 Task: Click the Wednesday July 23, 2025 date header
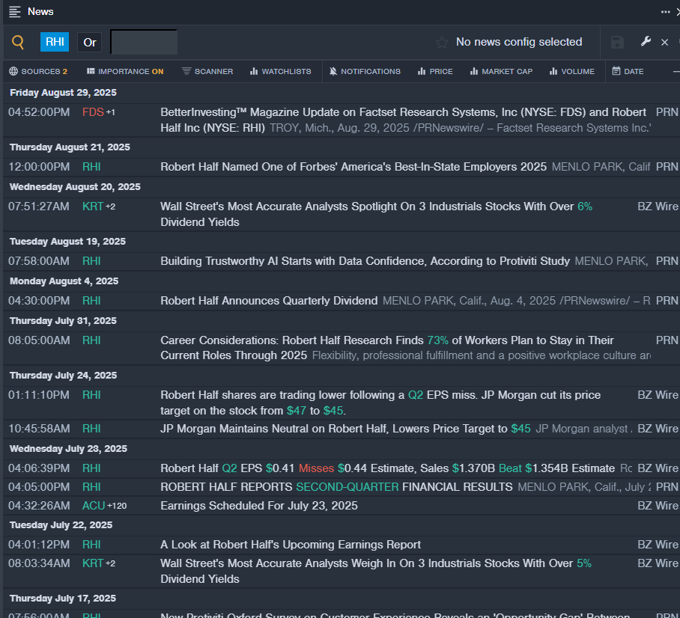[68, 449]
